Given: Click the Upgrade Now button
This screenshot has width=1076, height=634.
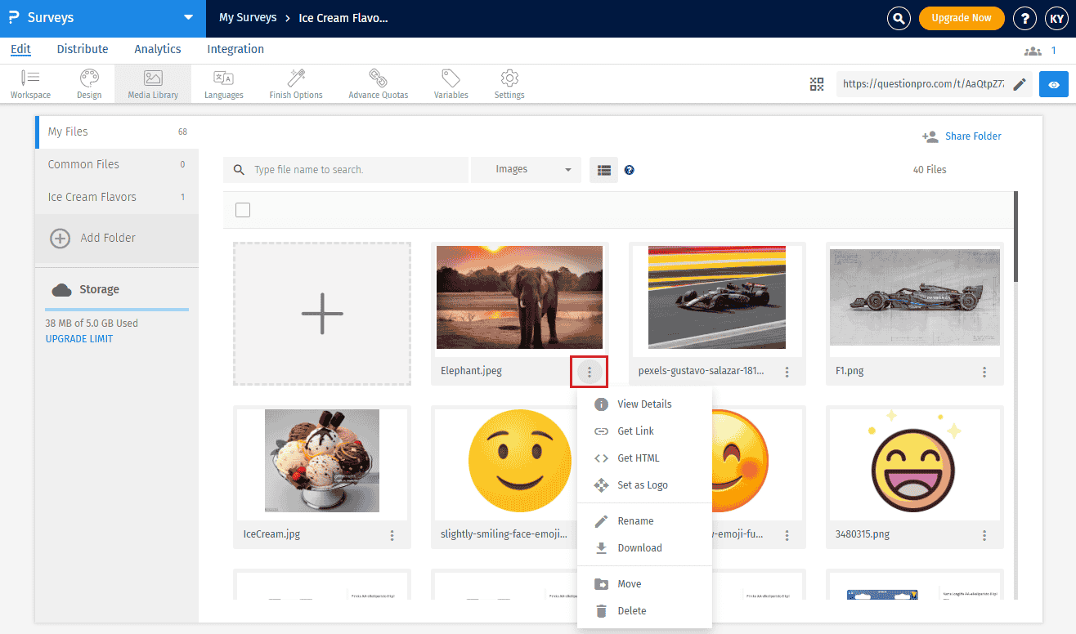Looking at the screenshot, I should click(962, 17).
